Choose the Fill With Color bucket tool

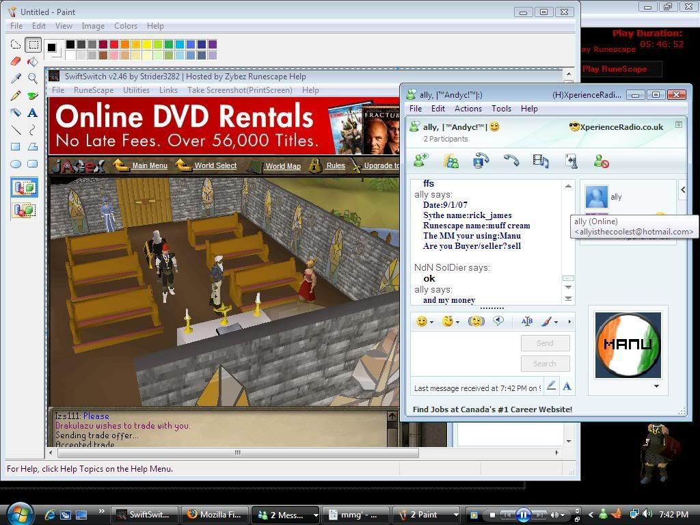tap(33, 62)
